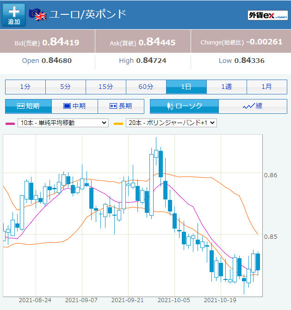Click the 2021-10-19 date axis label

tap(220, 300)
